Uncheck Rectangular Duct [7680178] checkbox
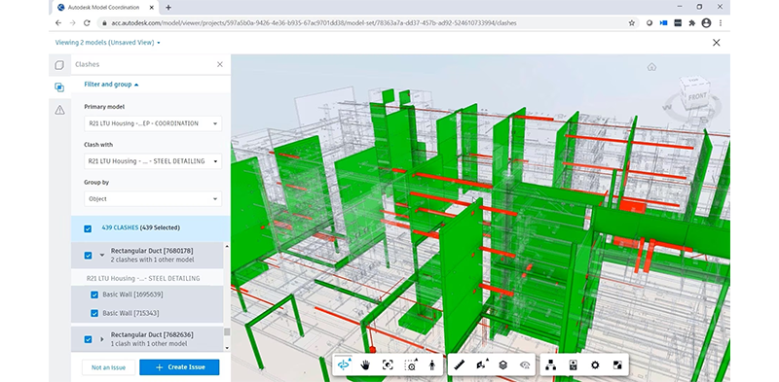779x382 pixels. [x=88, y=256]
